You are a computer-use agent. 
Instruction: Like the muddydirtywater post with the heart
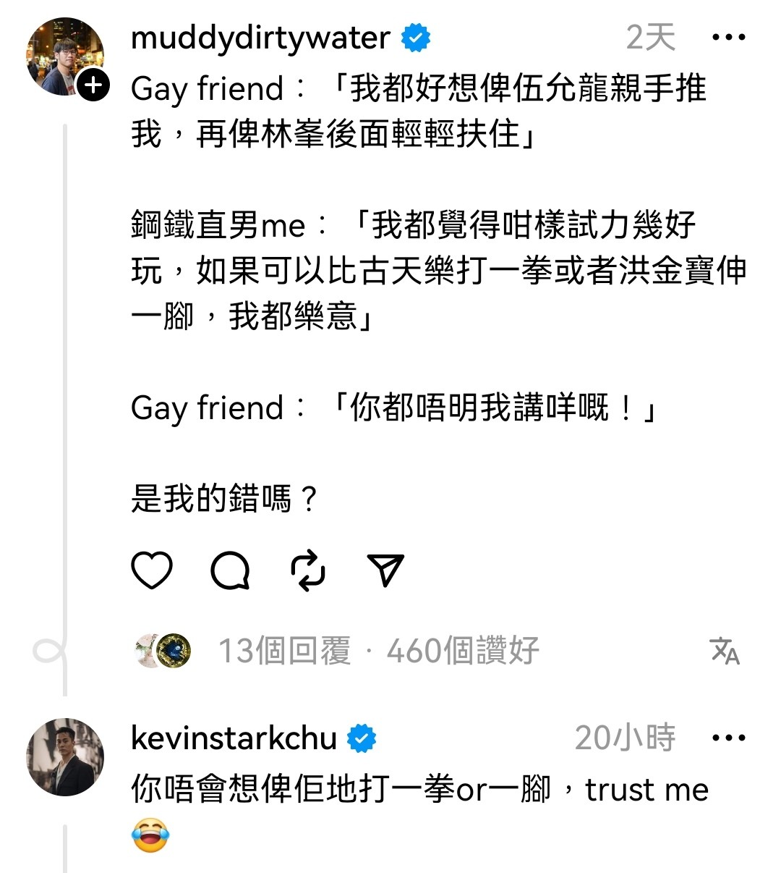[x=152, y=570]
